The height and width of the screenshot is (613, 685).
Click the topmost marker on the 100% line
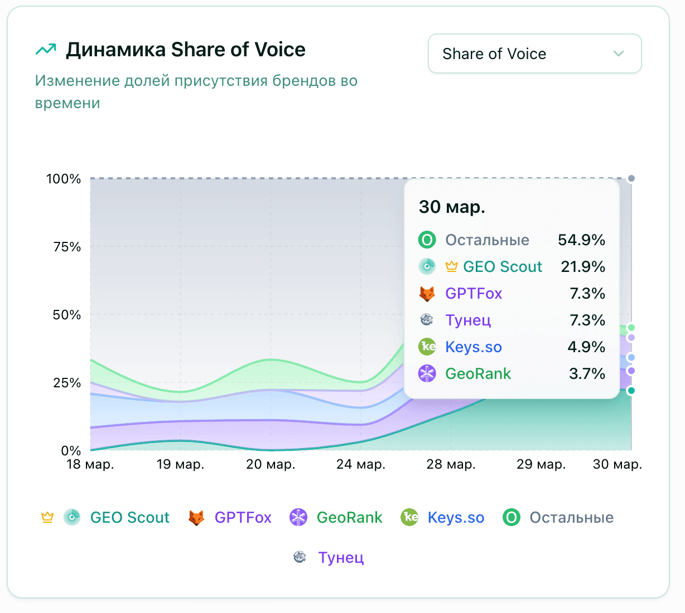click(x=631, y=178)
